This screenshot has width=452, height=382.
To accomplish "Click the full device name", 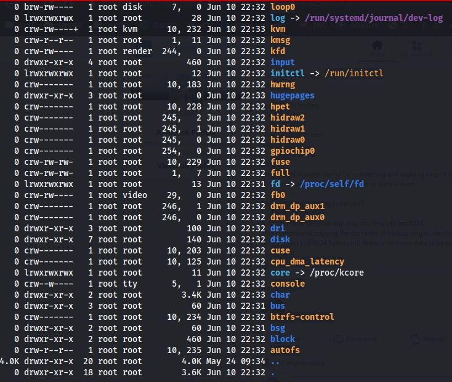I will pos(280,173).
